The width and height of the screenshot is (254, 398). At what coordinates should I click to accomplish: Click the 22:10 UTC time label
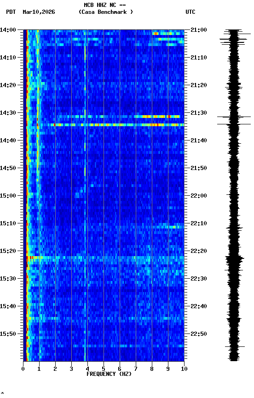(199, 223)
